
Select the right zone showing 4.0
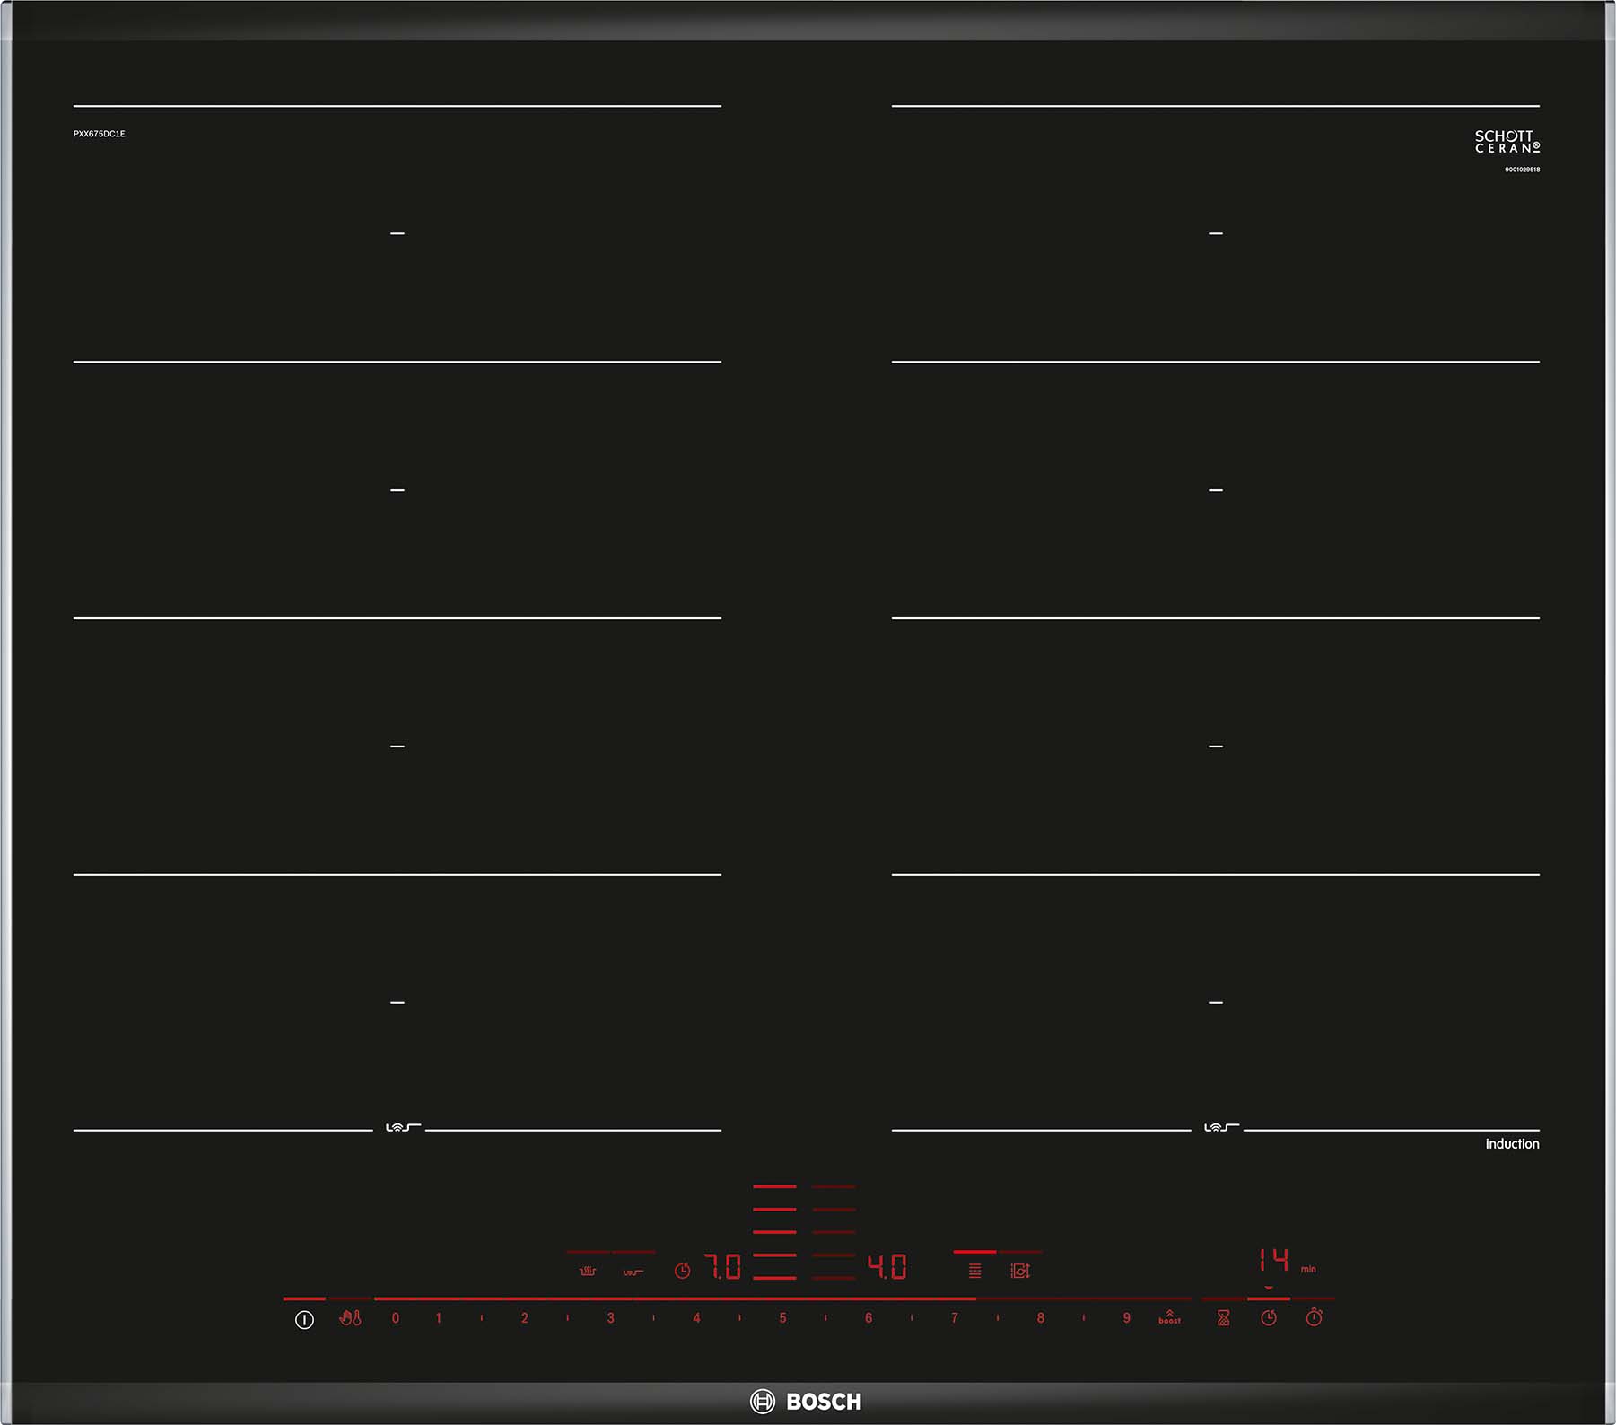click(x=887, y=1267)
